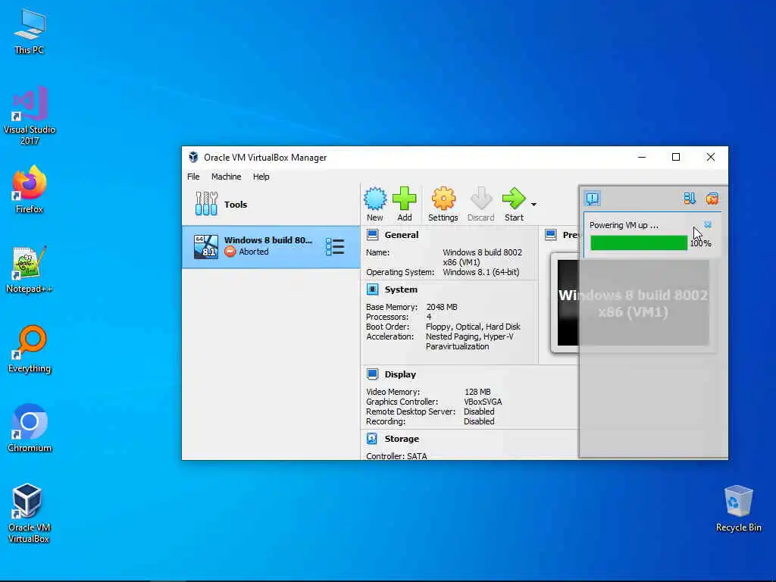This screenshot has width=776, height=582.
Task: Select Notepad++ desktop shortcut
Action: coord(30,269)
